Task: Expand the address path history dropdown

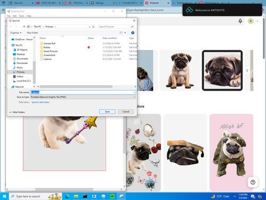Action: point(90,27)
